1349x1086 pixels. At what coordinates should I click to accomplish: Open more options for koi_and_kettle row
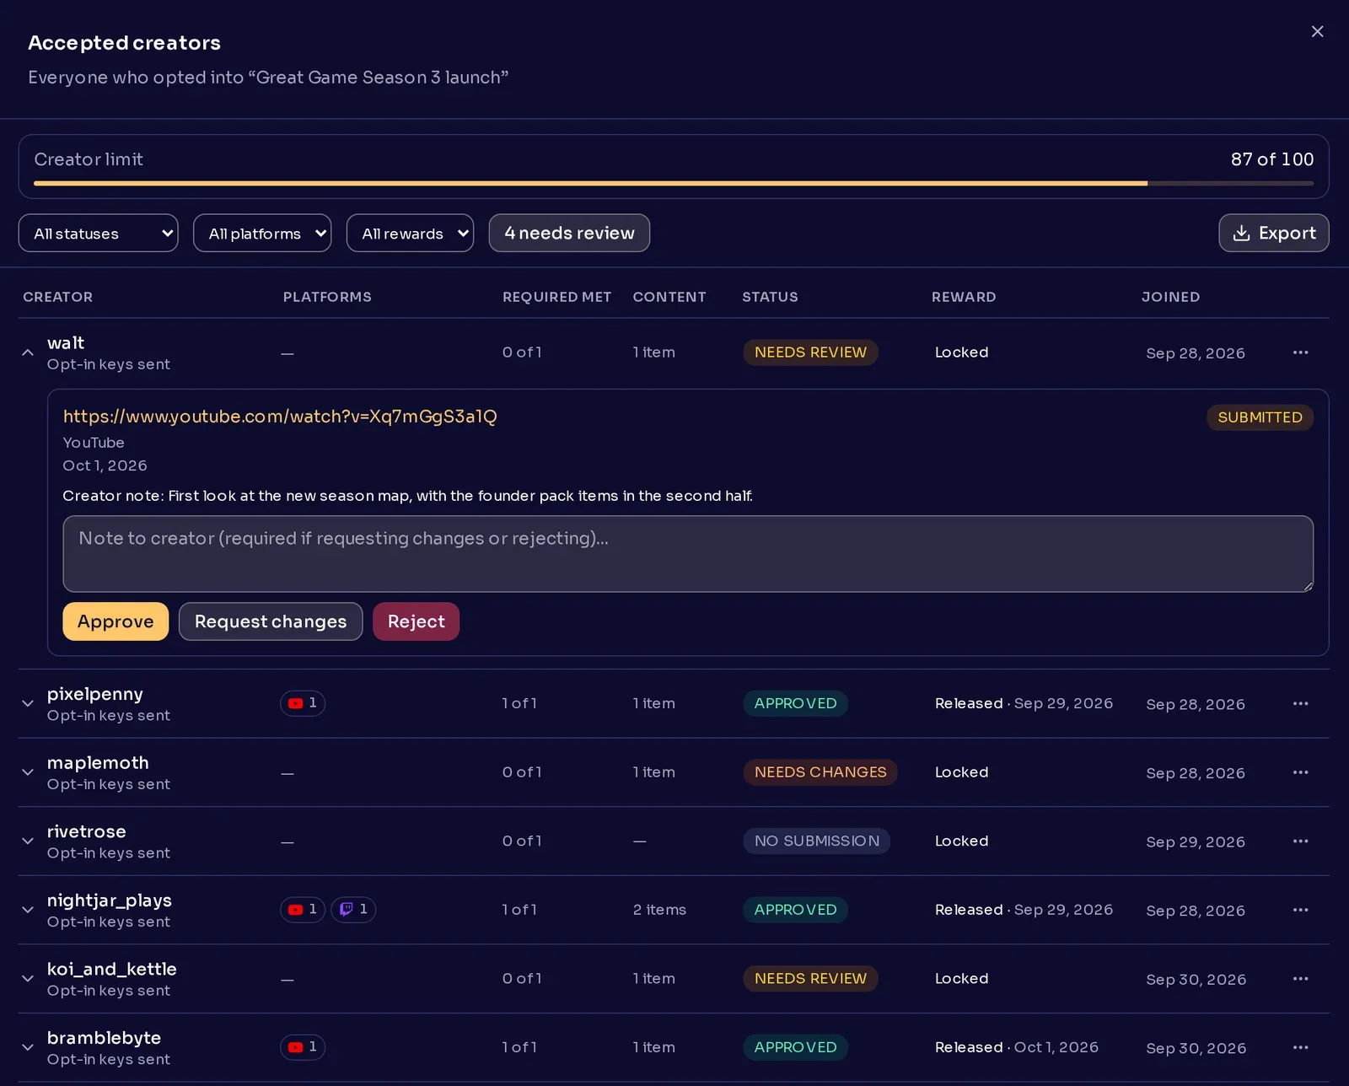coord(1300,978)
